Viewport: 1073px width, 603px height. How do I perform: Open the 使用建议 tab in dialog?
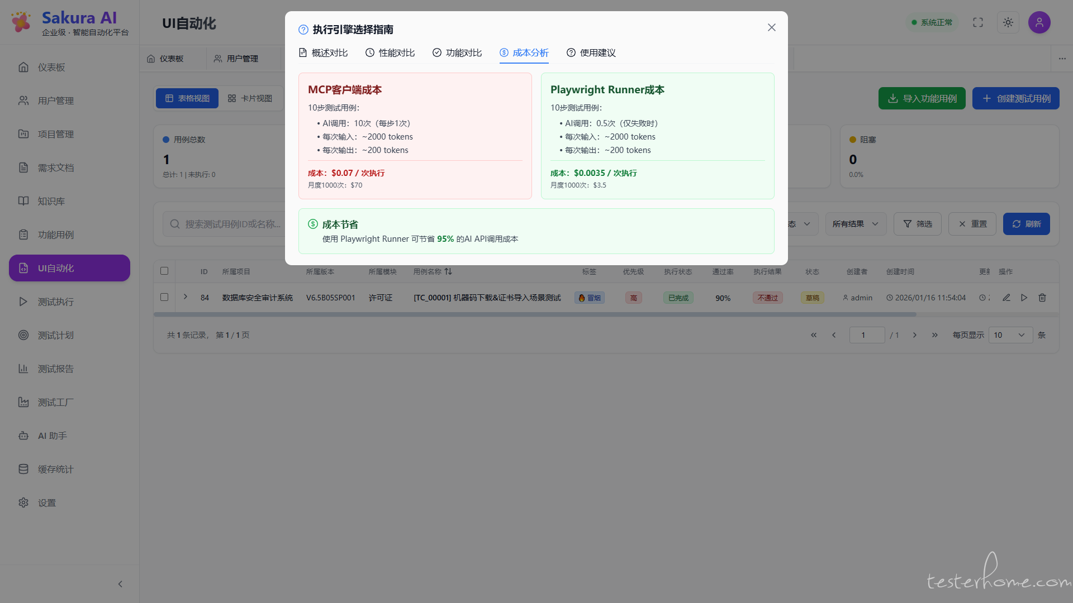(x=591, y=52)
